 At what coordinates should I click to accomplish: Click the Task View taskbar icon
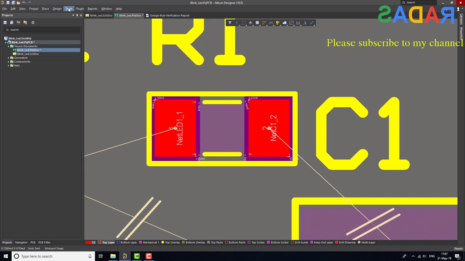click(101, 256)
